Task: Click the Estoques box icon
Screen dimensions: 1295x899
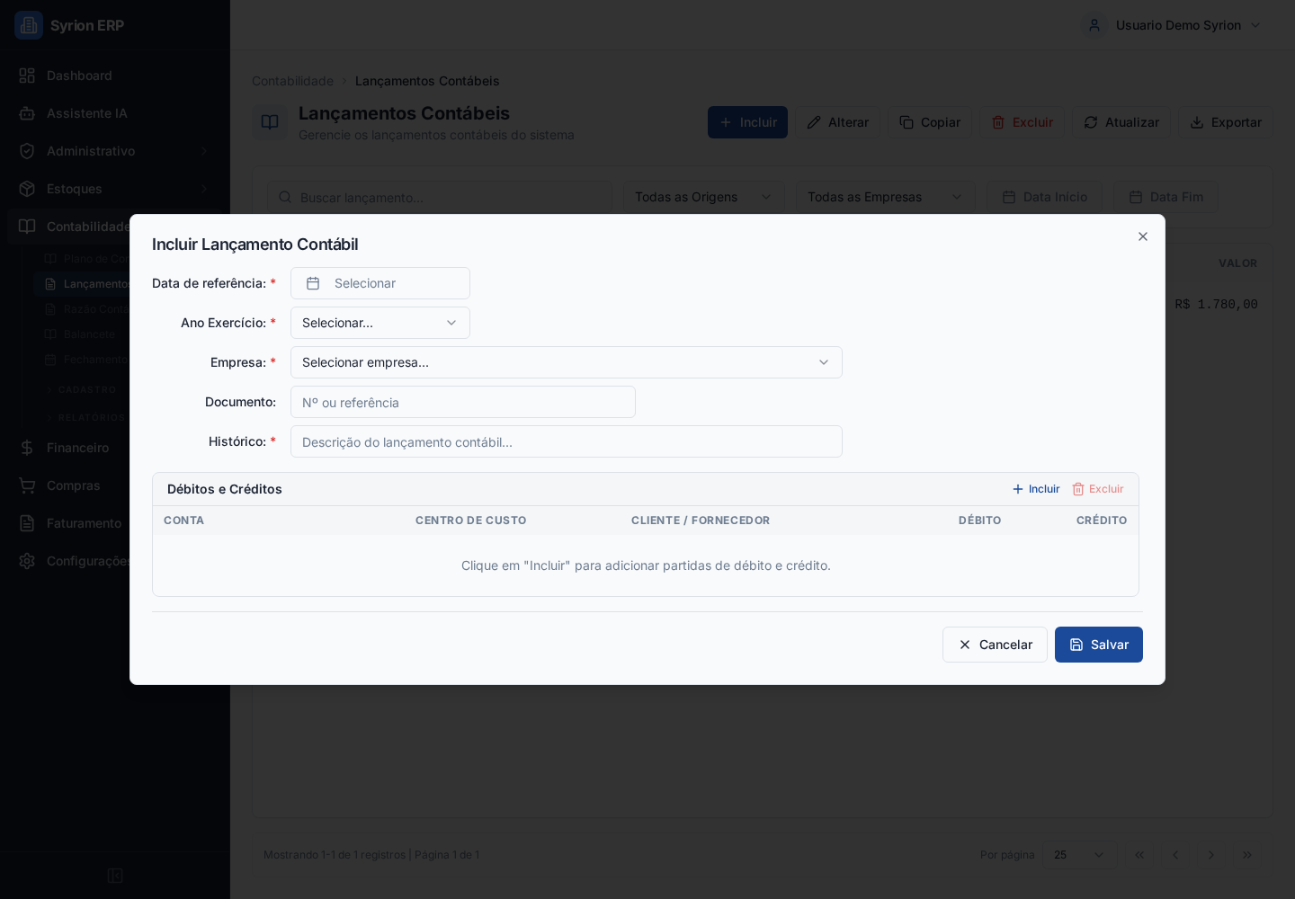Action: point(27,189)
